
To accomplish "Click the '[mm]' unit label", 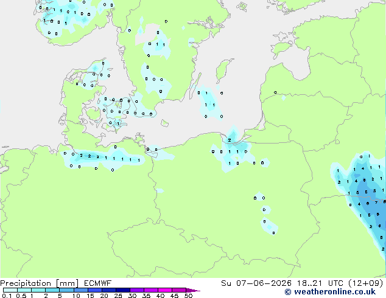I will [67, 283].
